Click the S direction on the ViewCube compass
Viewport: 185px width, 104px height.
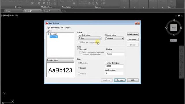[x=173, y=35]
